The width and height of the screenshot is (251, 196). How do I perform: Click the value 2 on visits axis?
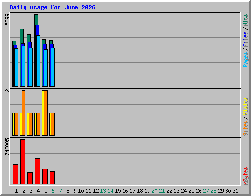7,90
